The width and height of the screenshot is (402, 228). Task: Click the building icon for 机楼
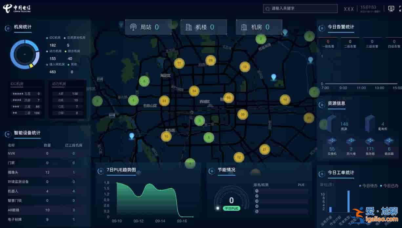point(189,27)
